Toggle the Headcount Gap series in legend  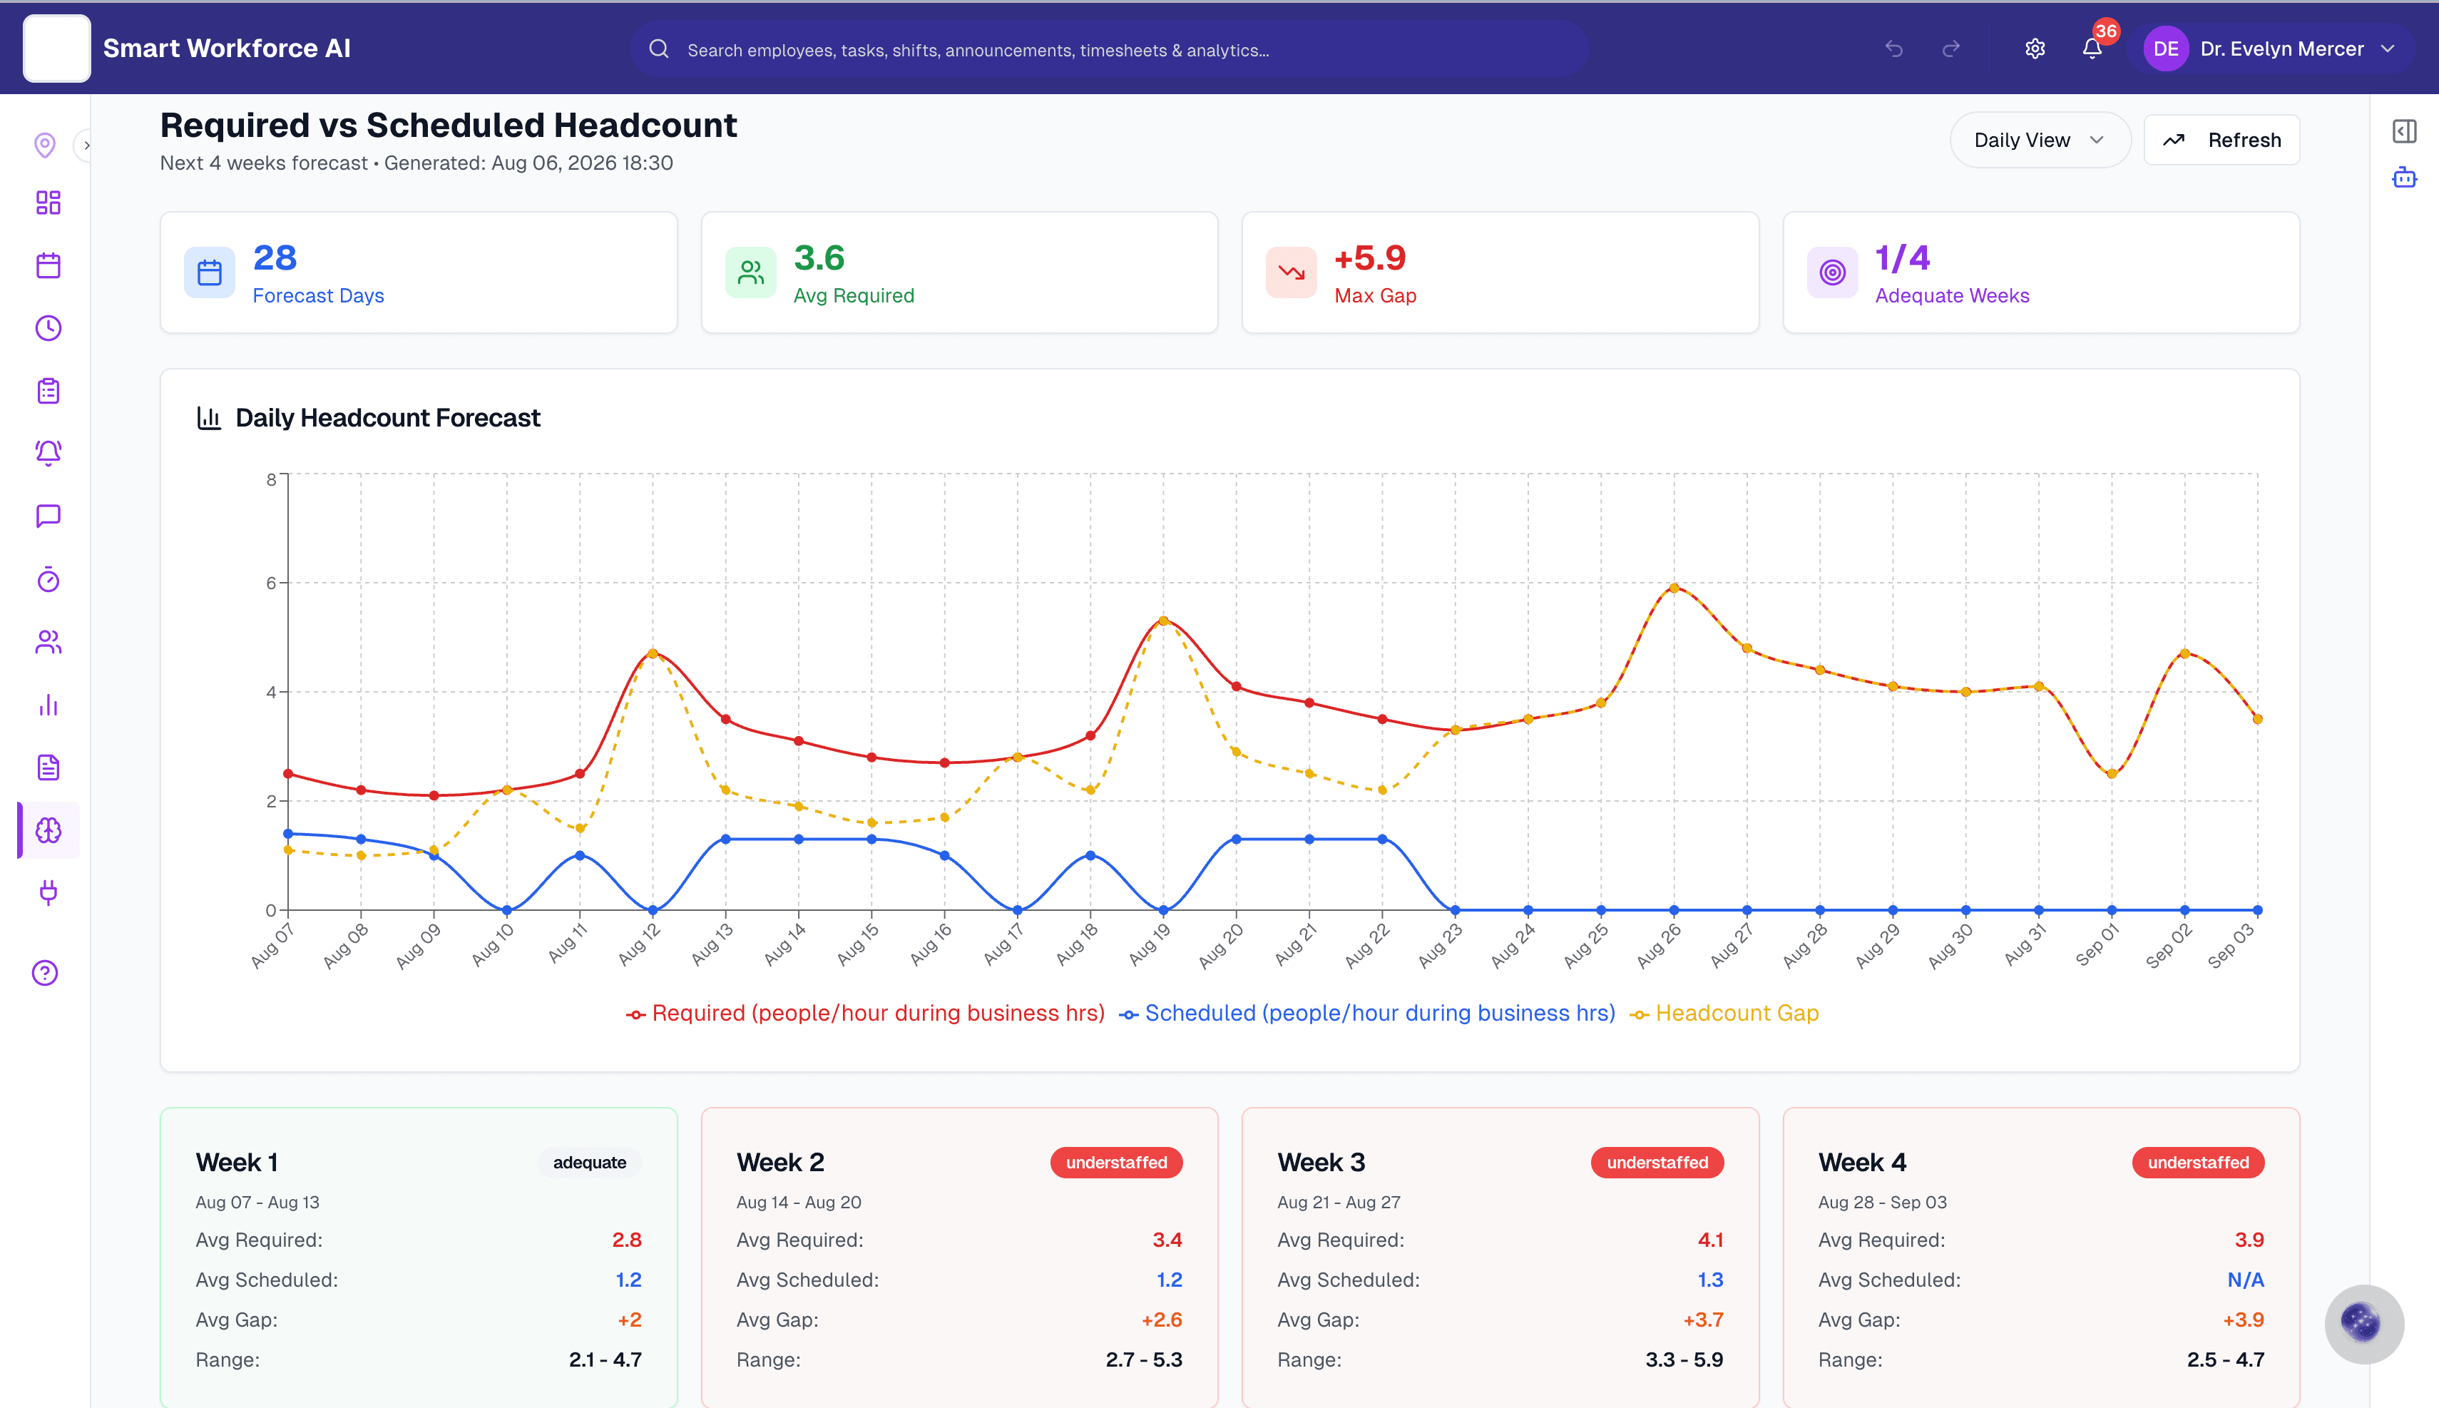[x=1724, y=1014]
